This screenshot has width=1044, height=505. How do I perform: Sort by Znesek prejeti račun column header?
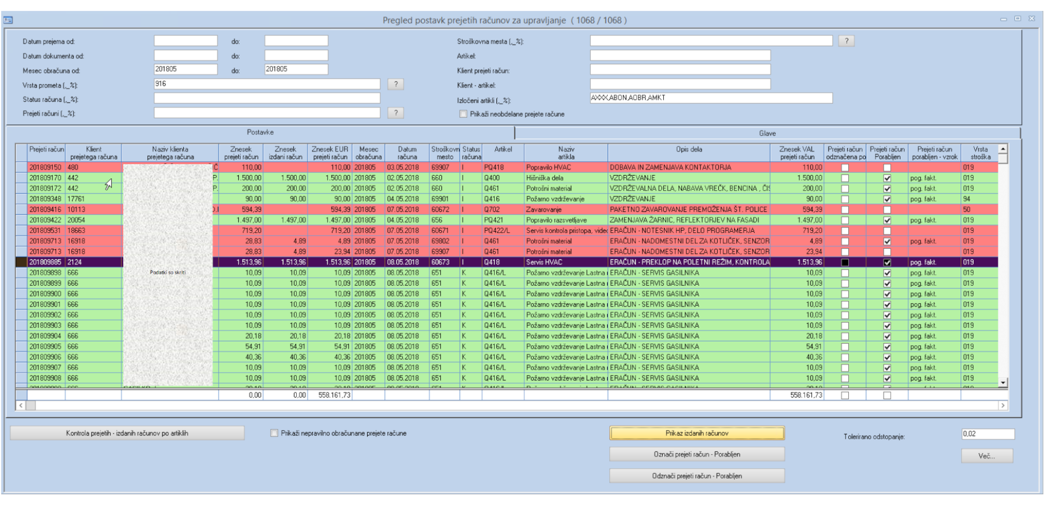tap(241, 153)
